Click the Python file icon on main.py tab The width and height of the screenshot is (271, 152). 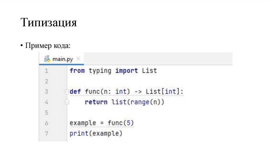coord(47,59)
